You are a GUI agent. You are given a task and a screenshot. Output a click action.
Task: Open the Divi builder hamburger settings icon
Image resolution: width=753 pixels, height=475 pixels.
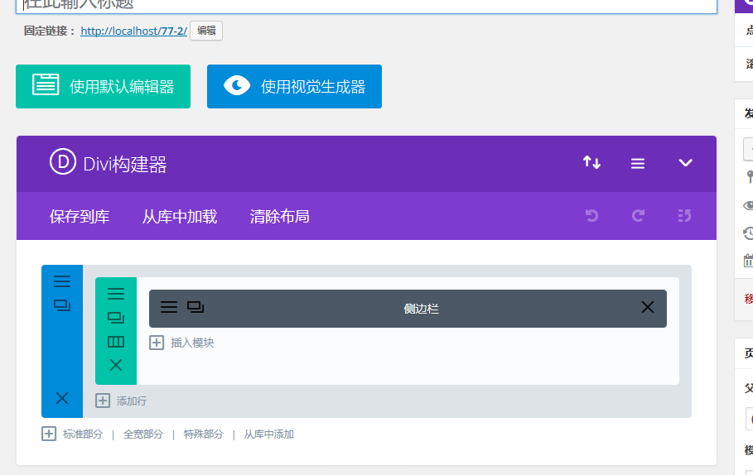(638, 164)
